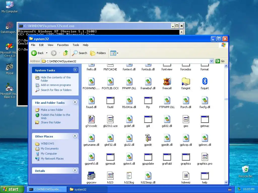Click the Forward arrow icon

pos(54,53)
